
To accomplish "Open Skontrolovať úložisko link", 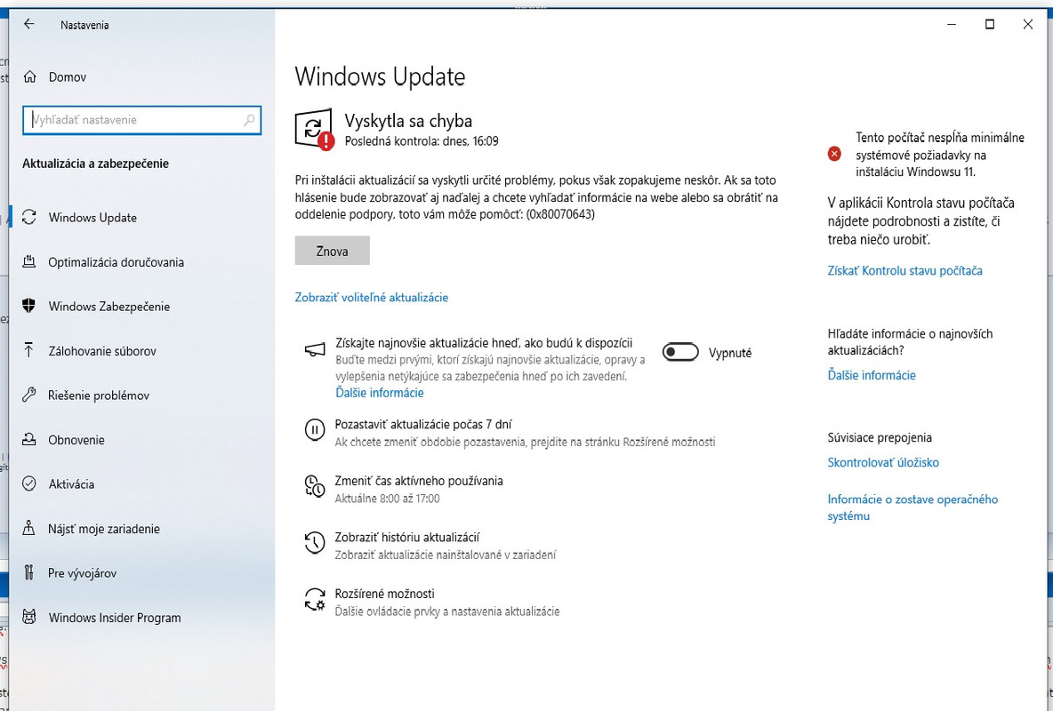I will (883, 462).
